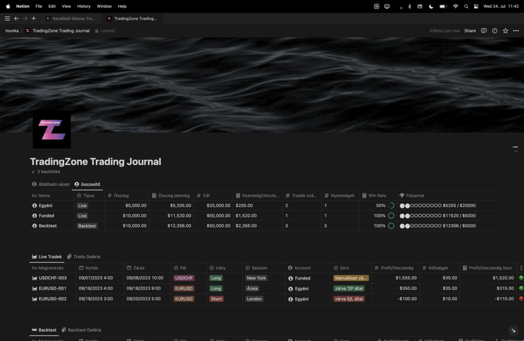Go back with the left arrow

click(x=16, y=18)
